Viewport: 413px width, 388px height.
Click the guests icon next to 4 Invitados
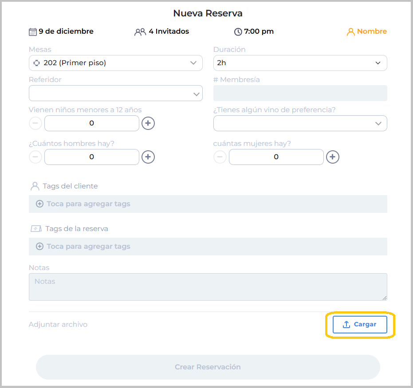point(140,31)
